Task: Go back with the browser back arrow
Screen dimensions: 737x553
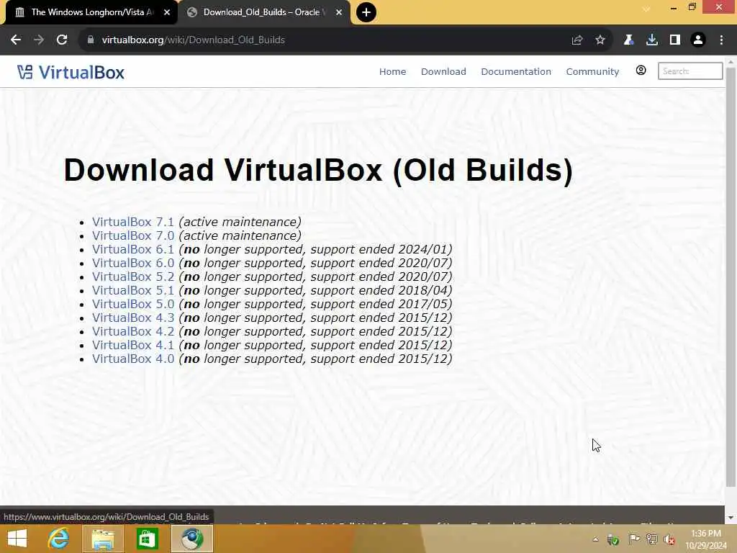Action: pos(16,40)
